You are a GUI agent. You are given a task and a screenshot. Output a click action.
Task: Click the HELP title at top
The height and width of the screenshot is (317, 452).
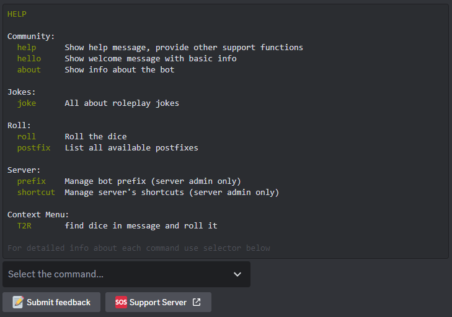(17, 14)
